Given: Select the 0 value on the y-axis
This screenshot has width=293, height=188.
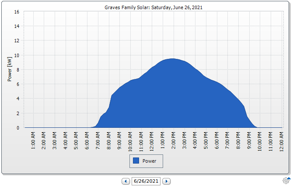Looking at the screenshot, I should coord(17,128).
